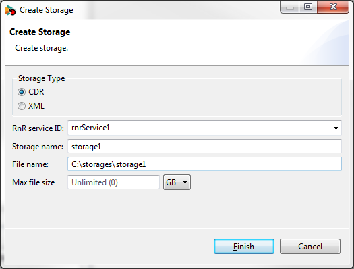Click the Storage Type group label

pyautogui.click(x=42, y=78)
